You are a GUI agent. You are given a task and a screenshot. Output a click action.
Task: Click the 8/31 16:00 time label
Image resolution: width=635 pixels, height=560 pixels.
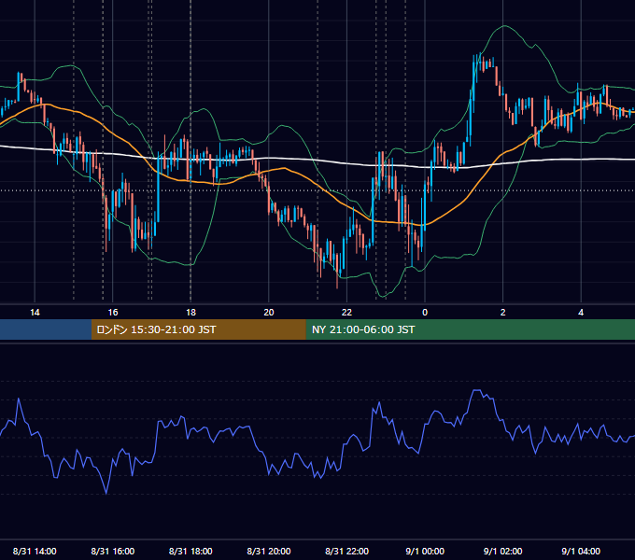pyautogui.click(x=113, y=551)
